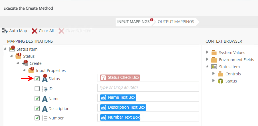
Task: Click the Status Item view icon in Mapping Destinations
Action: coord(12,49)
